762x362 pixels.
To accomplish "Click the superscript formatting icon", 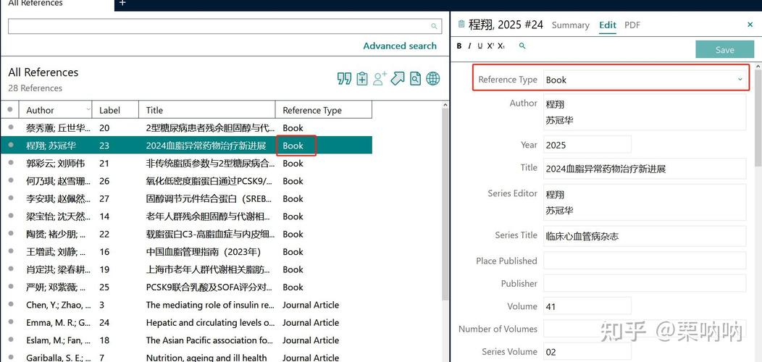I will click(x=490, y=46).
